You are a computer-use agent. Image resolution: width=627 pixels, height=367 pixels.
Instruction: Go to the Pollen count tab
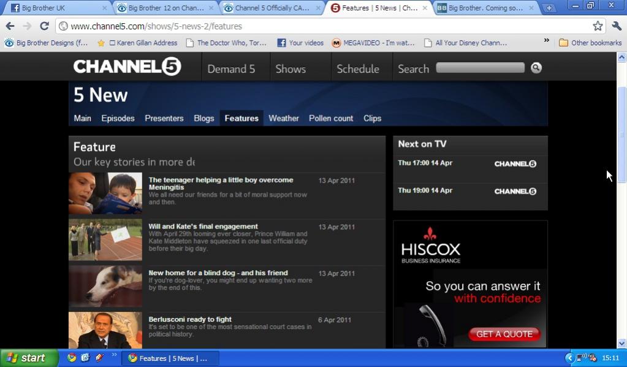pos(331,118)
